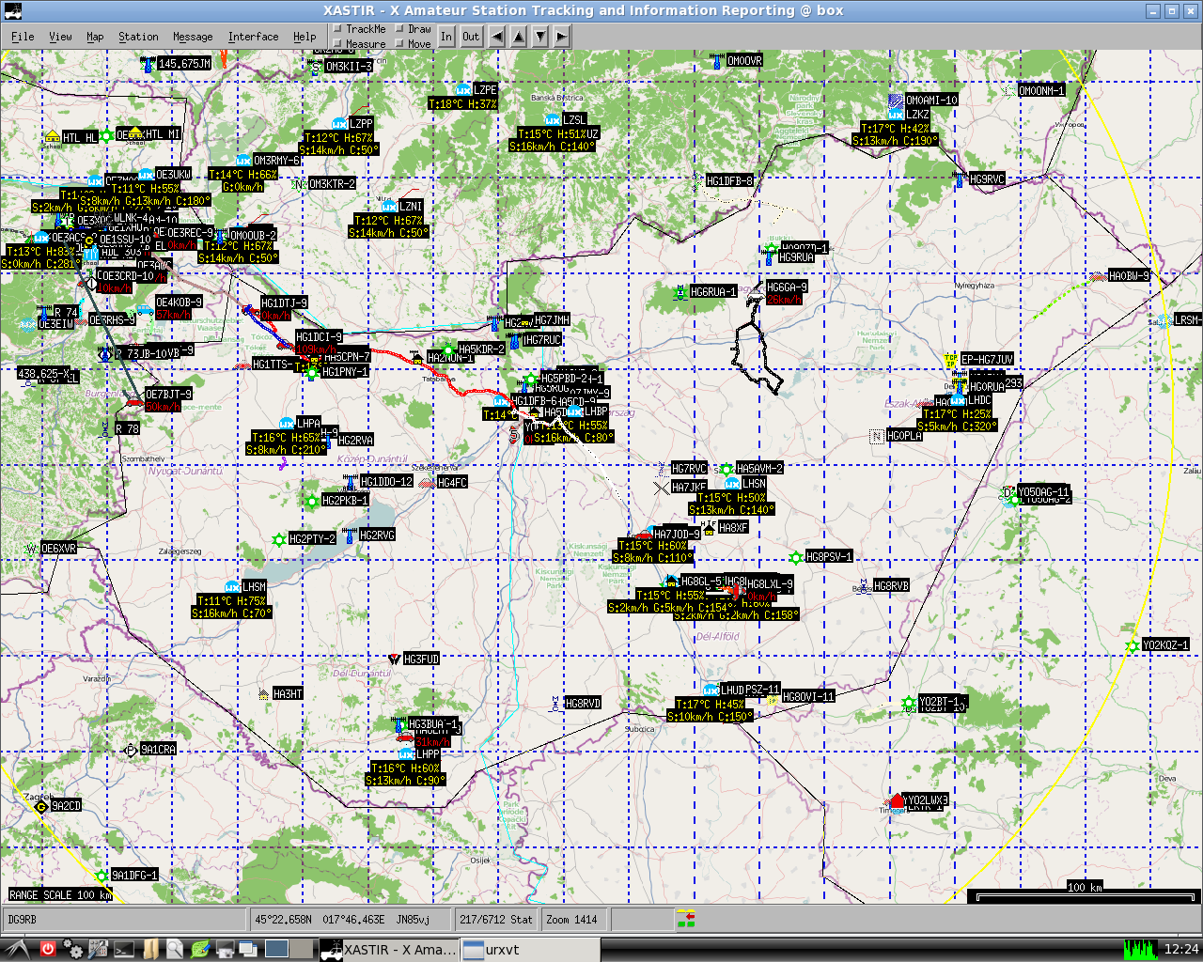Select the 145.675JM repeater icon
Screen dimensions: 1203x962
(148, 64)
